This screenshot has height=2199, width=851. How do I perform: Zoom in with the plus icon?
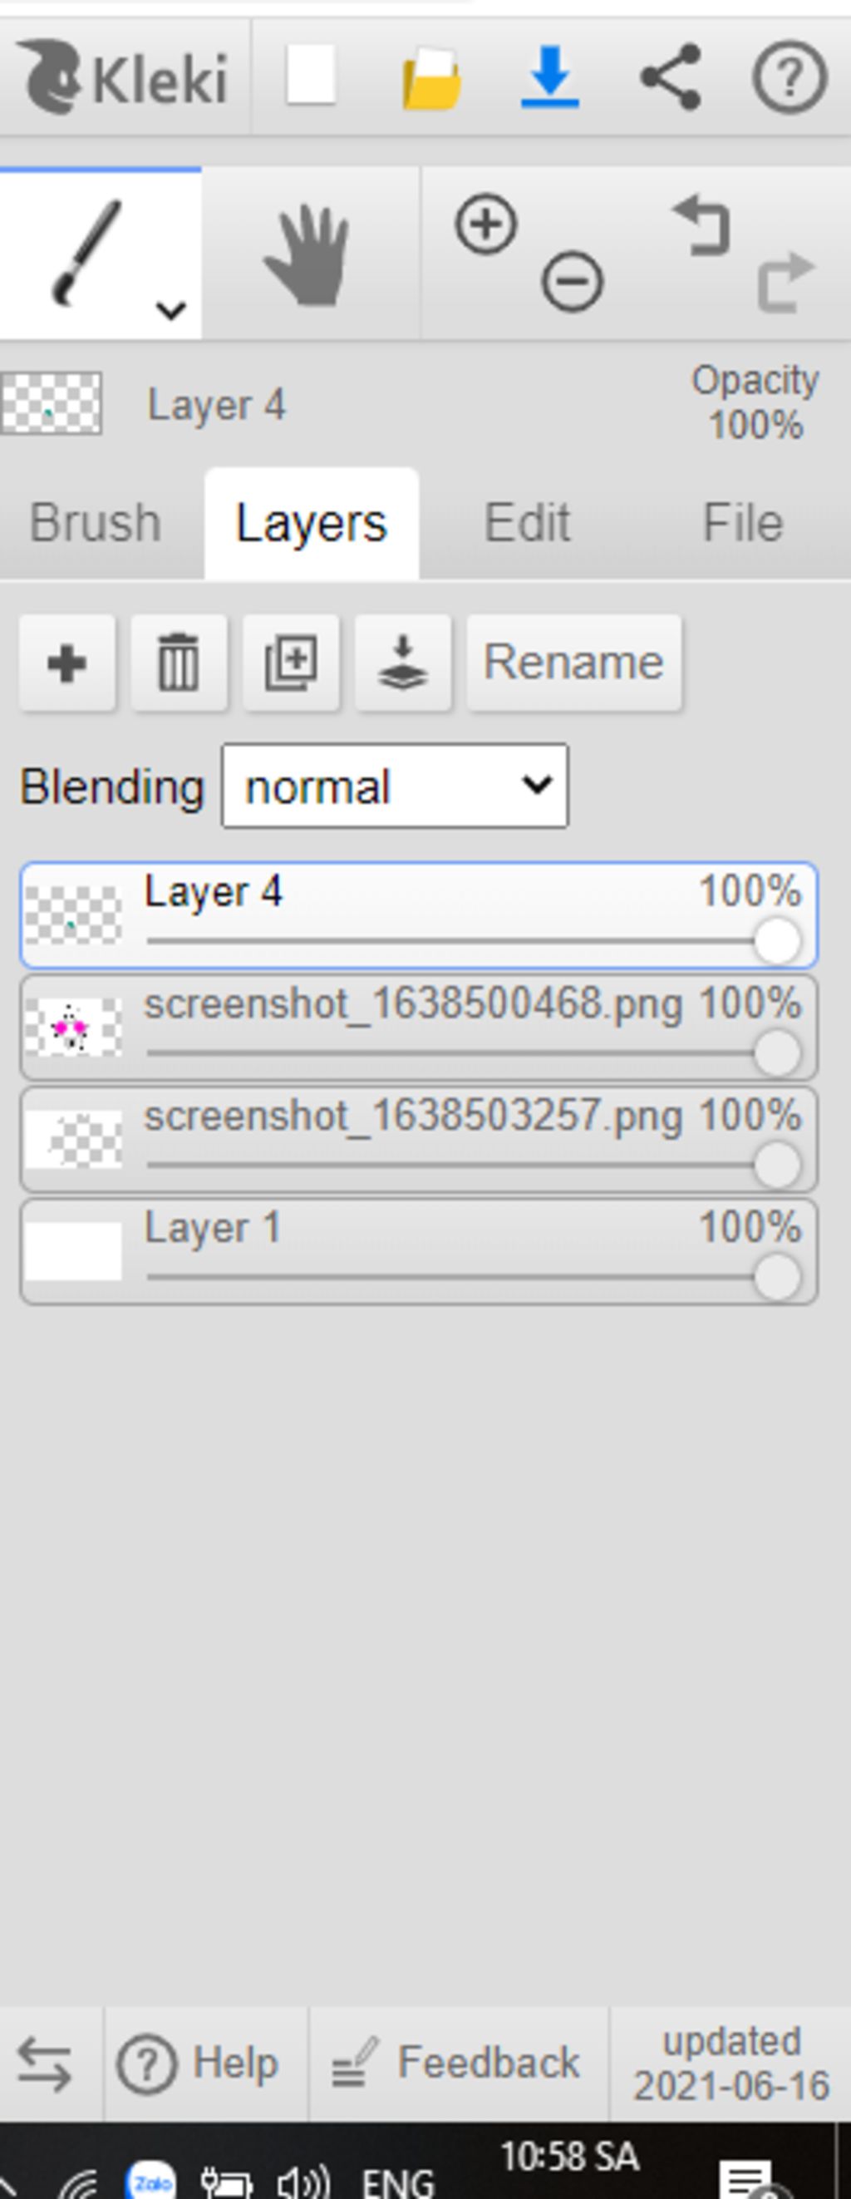485,224
